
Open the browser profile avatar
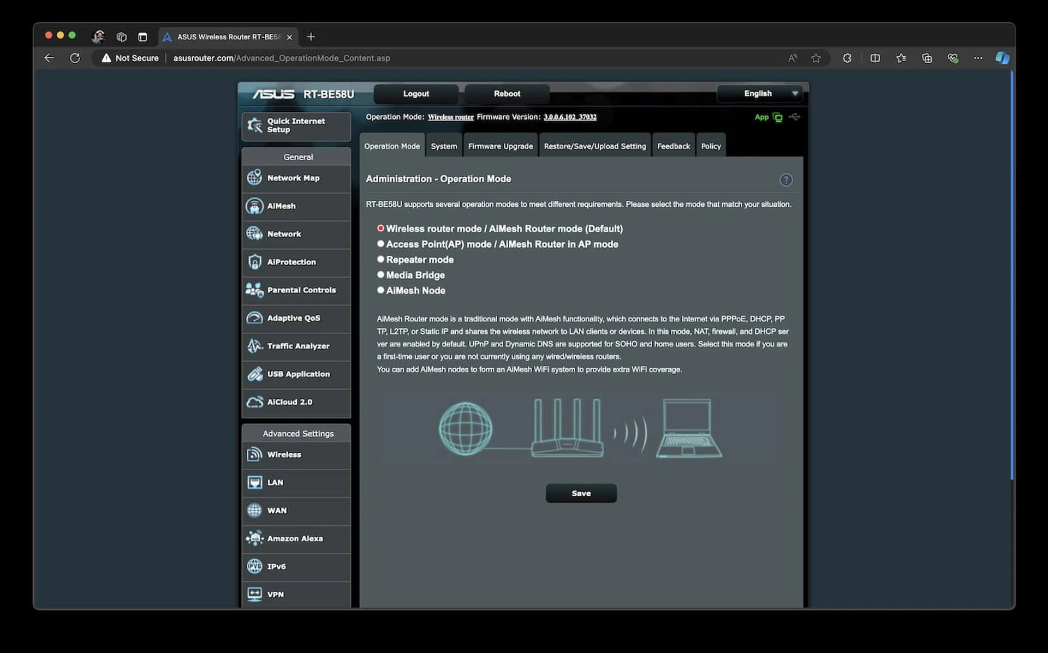(x=98, y=37)
